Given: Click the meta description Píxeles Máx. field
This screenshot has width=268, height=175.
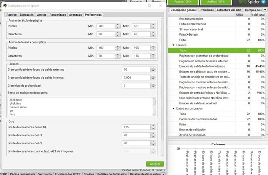Looking at the screenshot, I should point(141,48).
